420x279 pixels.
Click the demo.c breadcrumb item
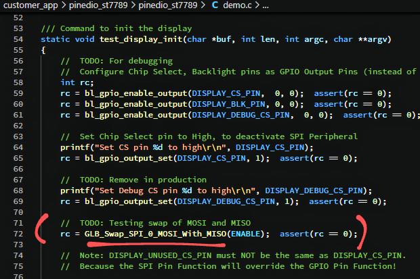pyautogui.click(x=240, y=7)
